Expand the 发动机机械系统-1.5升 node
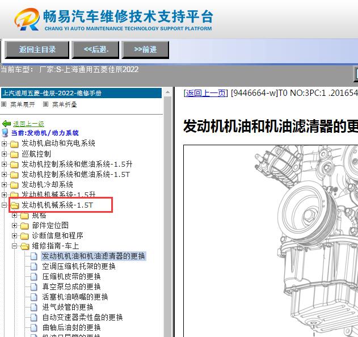 tap(4, 195)
